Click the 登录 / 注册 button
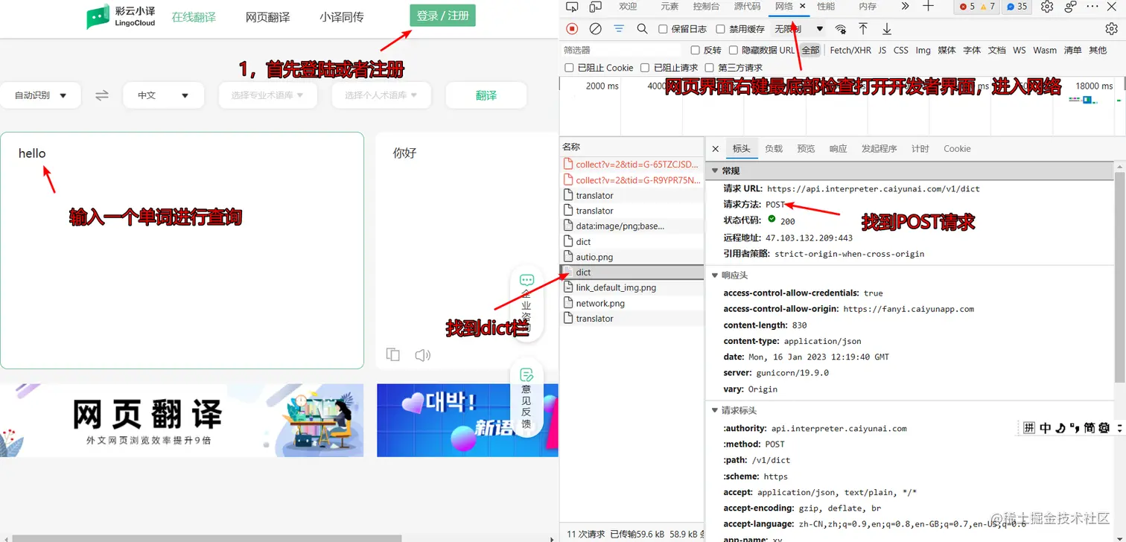The image size is (1126, 542). [442, 16]
